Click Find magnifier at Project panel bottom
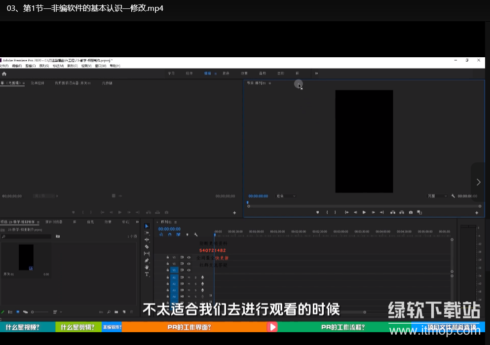This screenshot has height=345, width=490. pyautogui.click(x=109, y=312)
